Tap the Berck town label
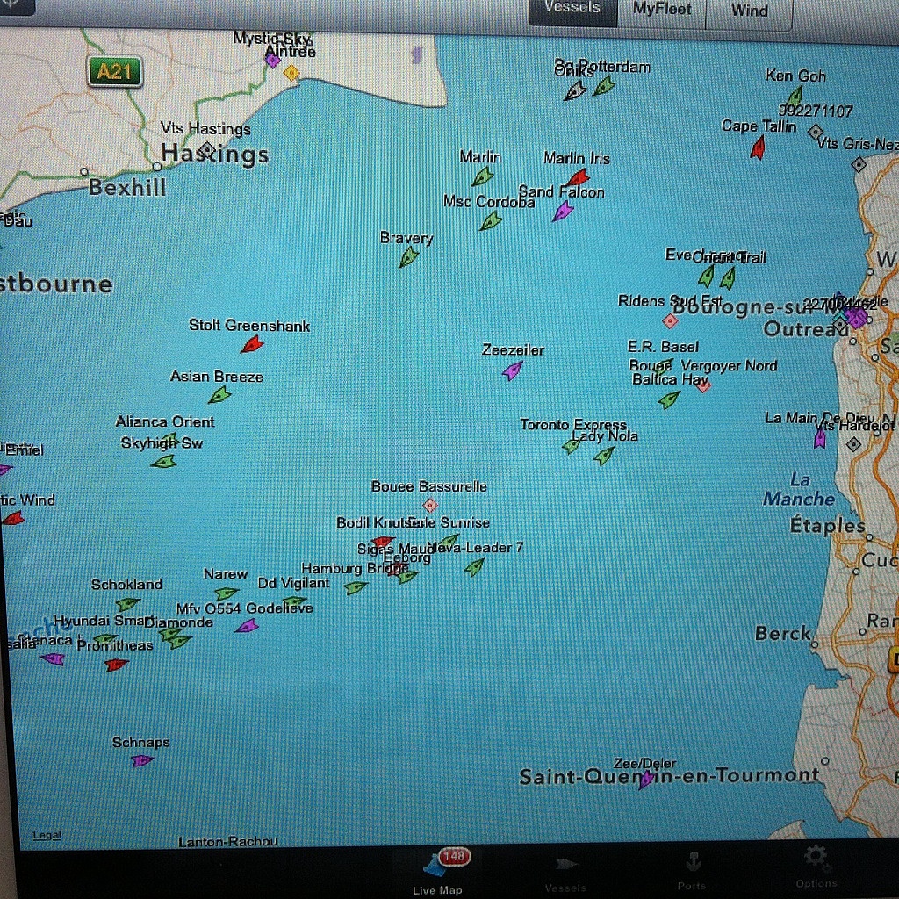899x899 pixels. point(782,633)
